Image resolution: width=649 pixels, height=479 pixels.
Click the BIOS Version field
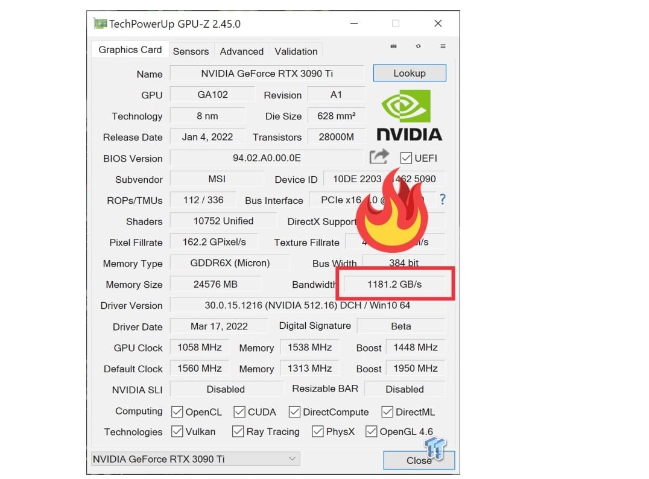coord(267,158)
